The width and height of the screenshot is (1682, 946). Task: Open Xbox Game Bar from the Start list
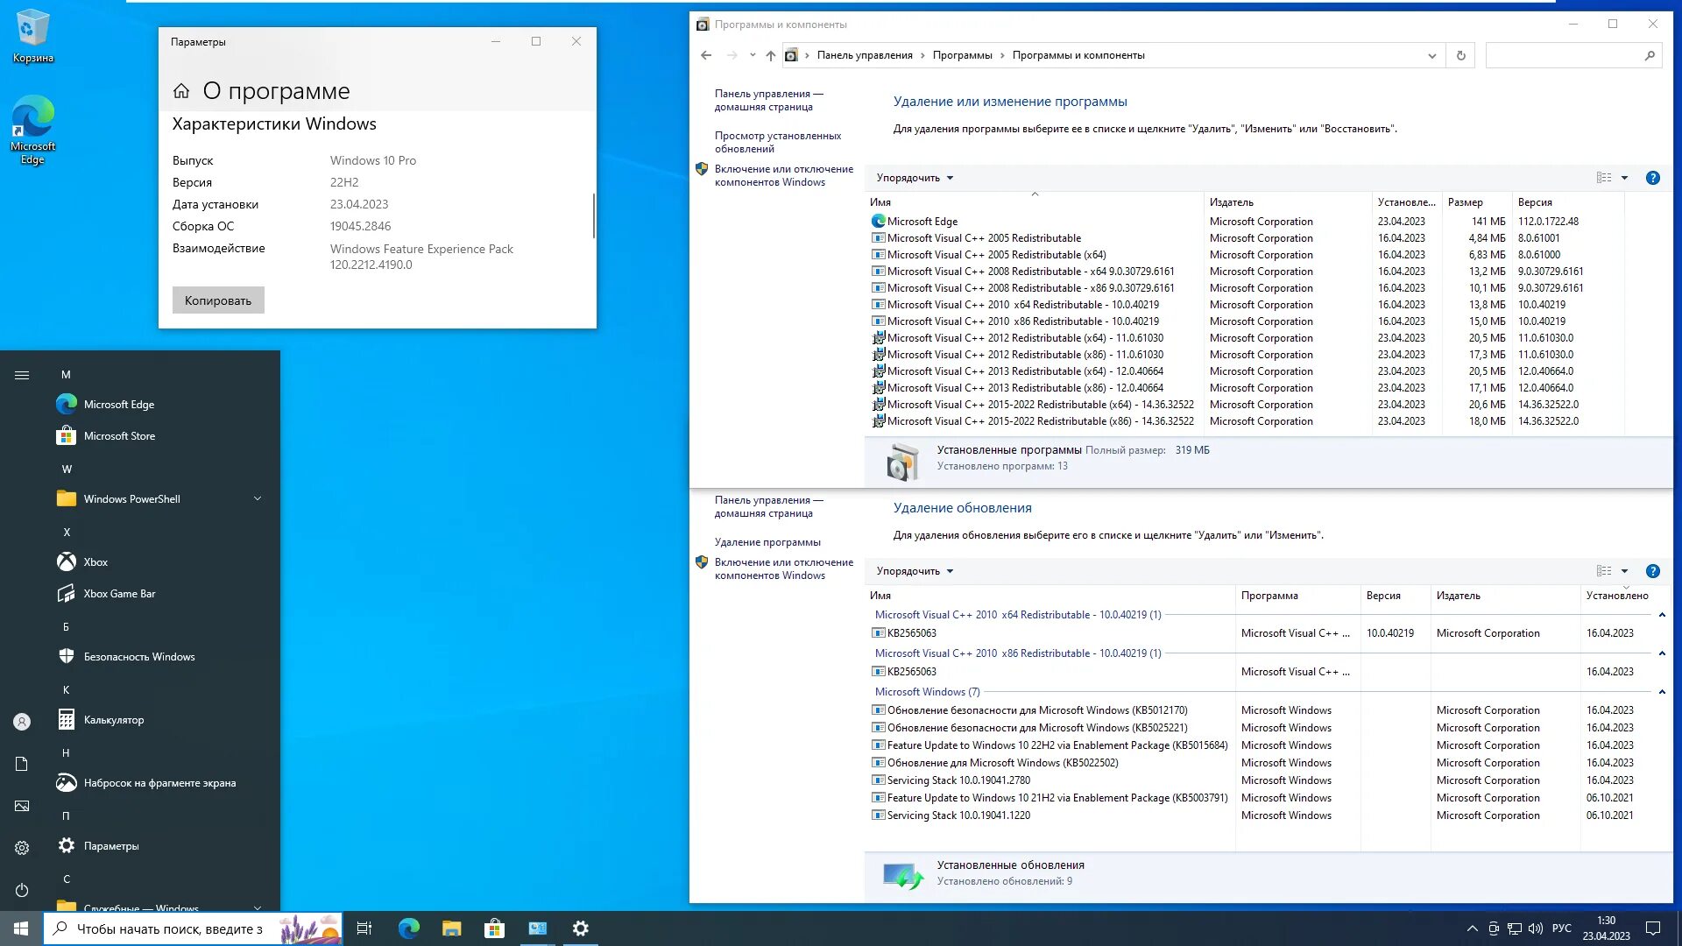click(119, 594)
